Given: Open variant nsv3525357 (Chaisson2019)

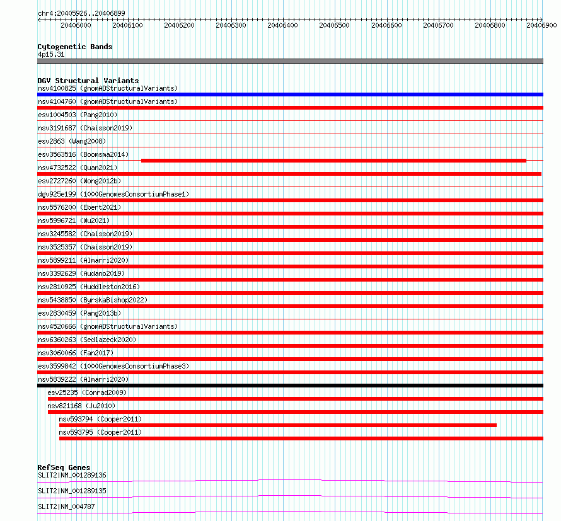Looking at the screenshot, I should pos(85,247).
